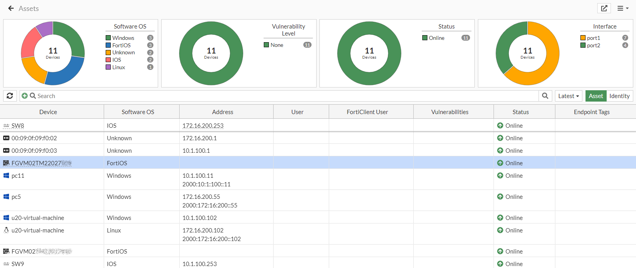Open the Latest dropdown
The width and height of the screenshot is (636, 268).
(x=568, y=96)
